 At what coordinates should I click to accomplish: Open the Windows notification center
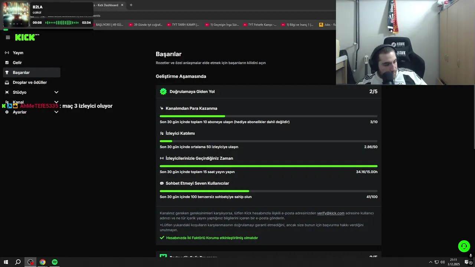(467, 262)
